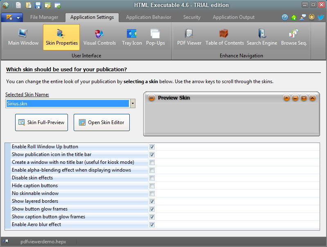Check Disable skin effects option
The height and width of the screenshot is (247, 327).
point(152,178)
